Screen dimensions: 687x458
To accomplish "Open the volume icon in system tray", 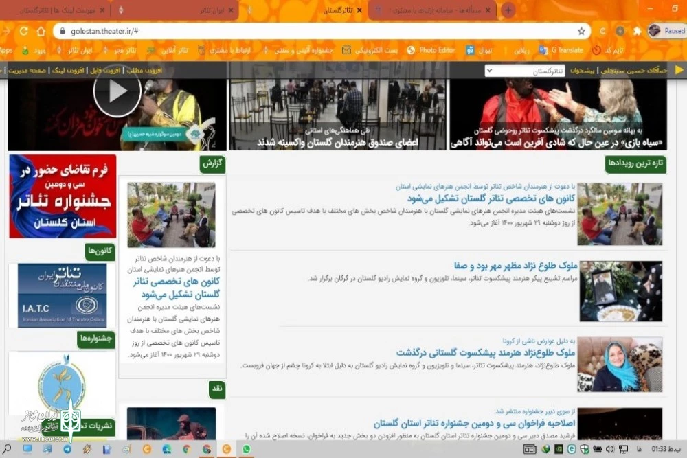I will [610, 449].
